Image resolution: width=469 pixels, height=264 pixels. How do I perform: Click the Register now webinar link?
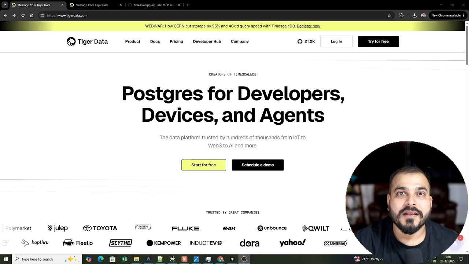(x=309, y=26)
